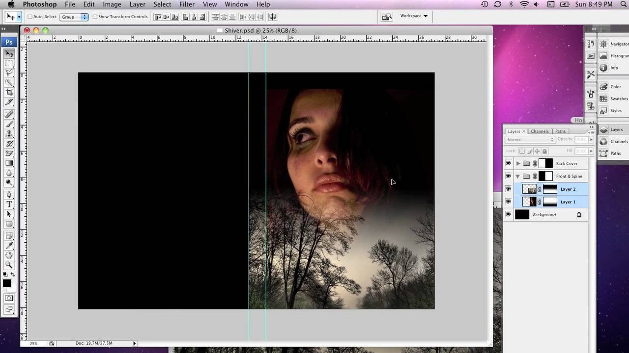The height and width of the screenshot is (353, 629).
Task: Click the switch colors arrow
Action: point(13,275)
